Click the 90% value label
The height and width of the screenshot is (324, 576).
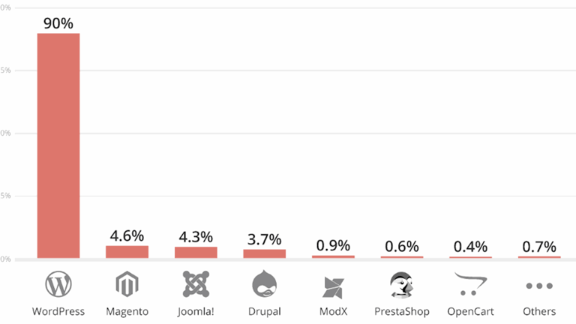(58, 23)
